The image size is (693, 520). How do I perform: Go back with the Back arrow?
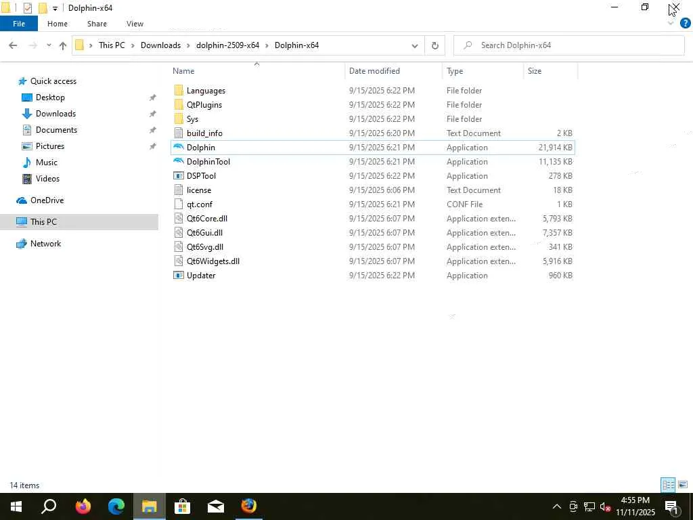(x=13, y=45)
